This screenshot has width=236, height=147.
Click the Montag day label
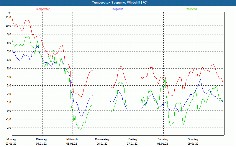tap(11, 139)
